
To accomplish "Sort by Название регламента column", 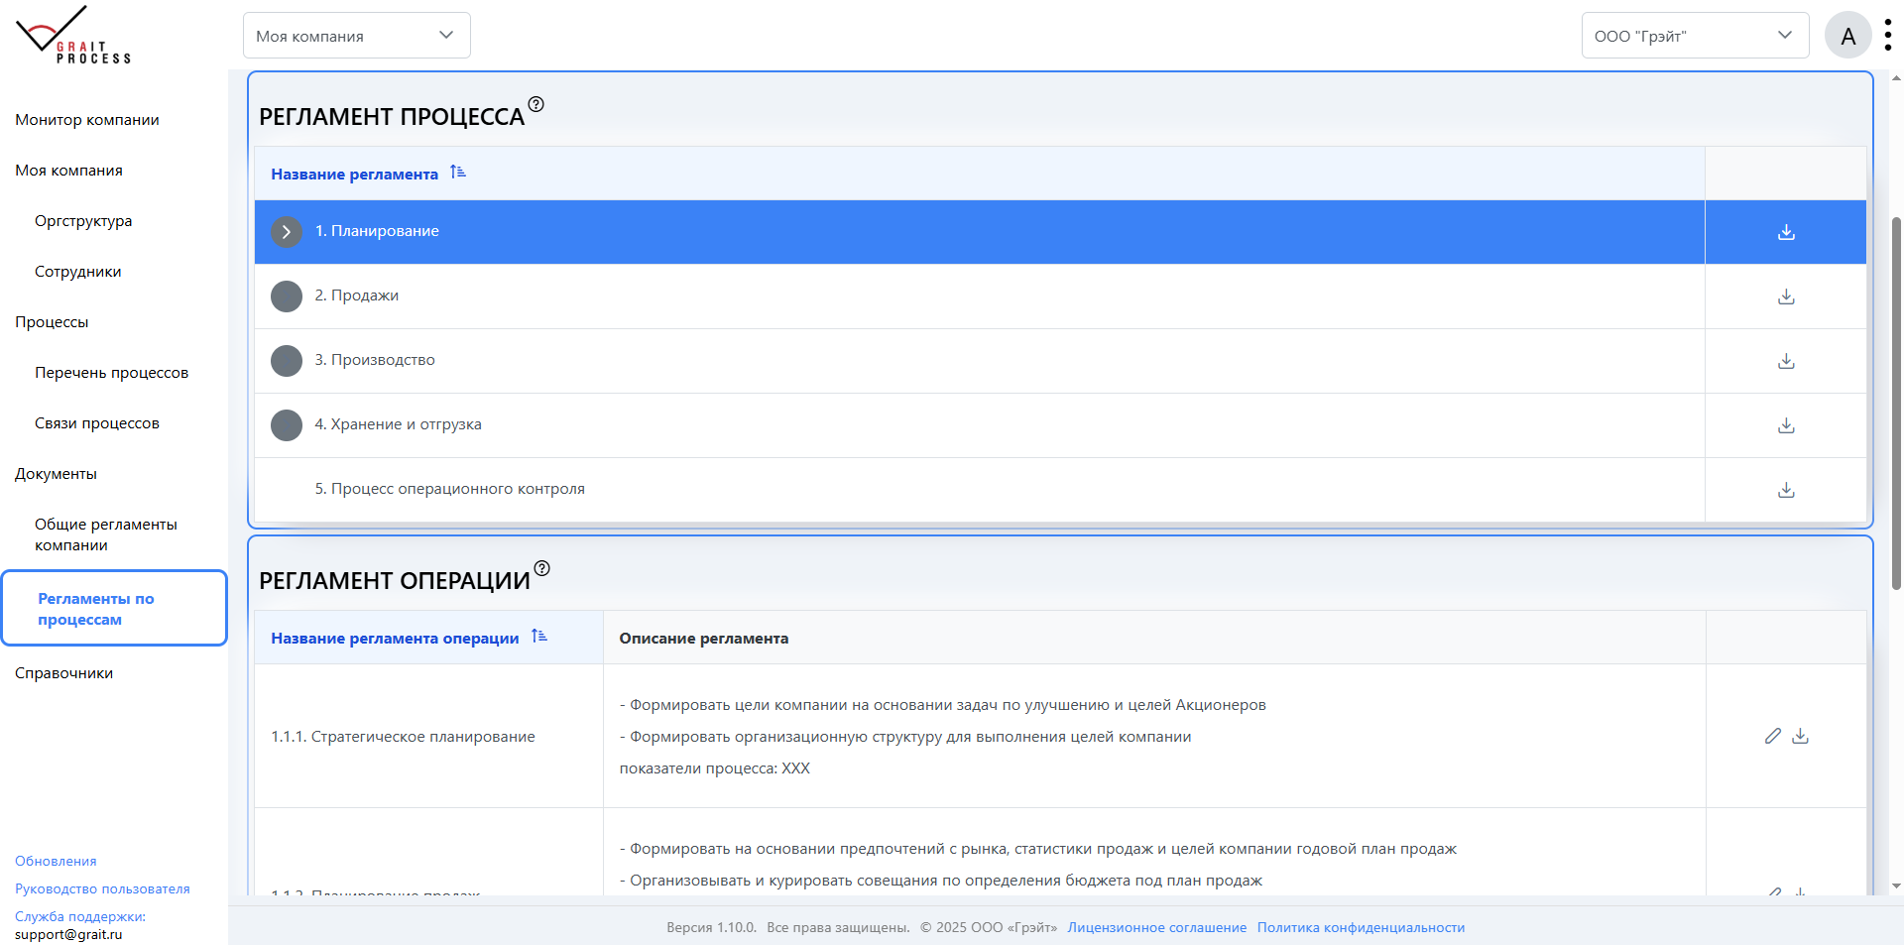I will (458, 172).
